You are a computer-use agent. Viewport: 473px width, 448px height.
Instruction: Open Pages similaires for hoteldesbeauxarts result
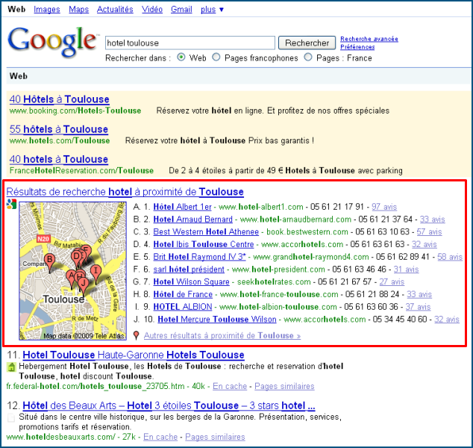coord(215,437)
